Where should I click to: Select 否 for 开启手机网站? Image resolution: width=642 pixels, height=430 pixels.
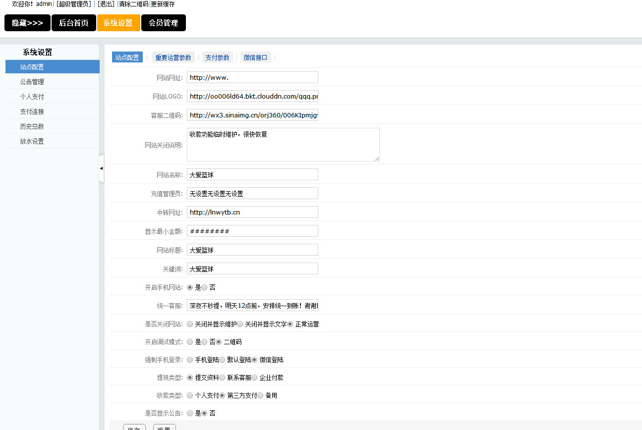tap(204, 287)
